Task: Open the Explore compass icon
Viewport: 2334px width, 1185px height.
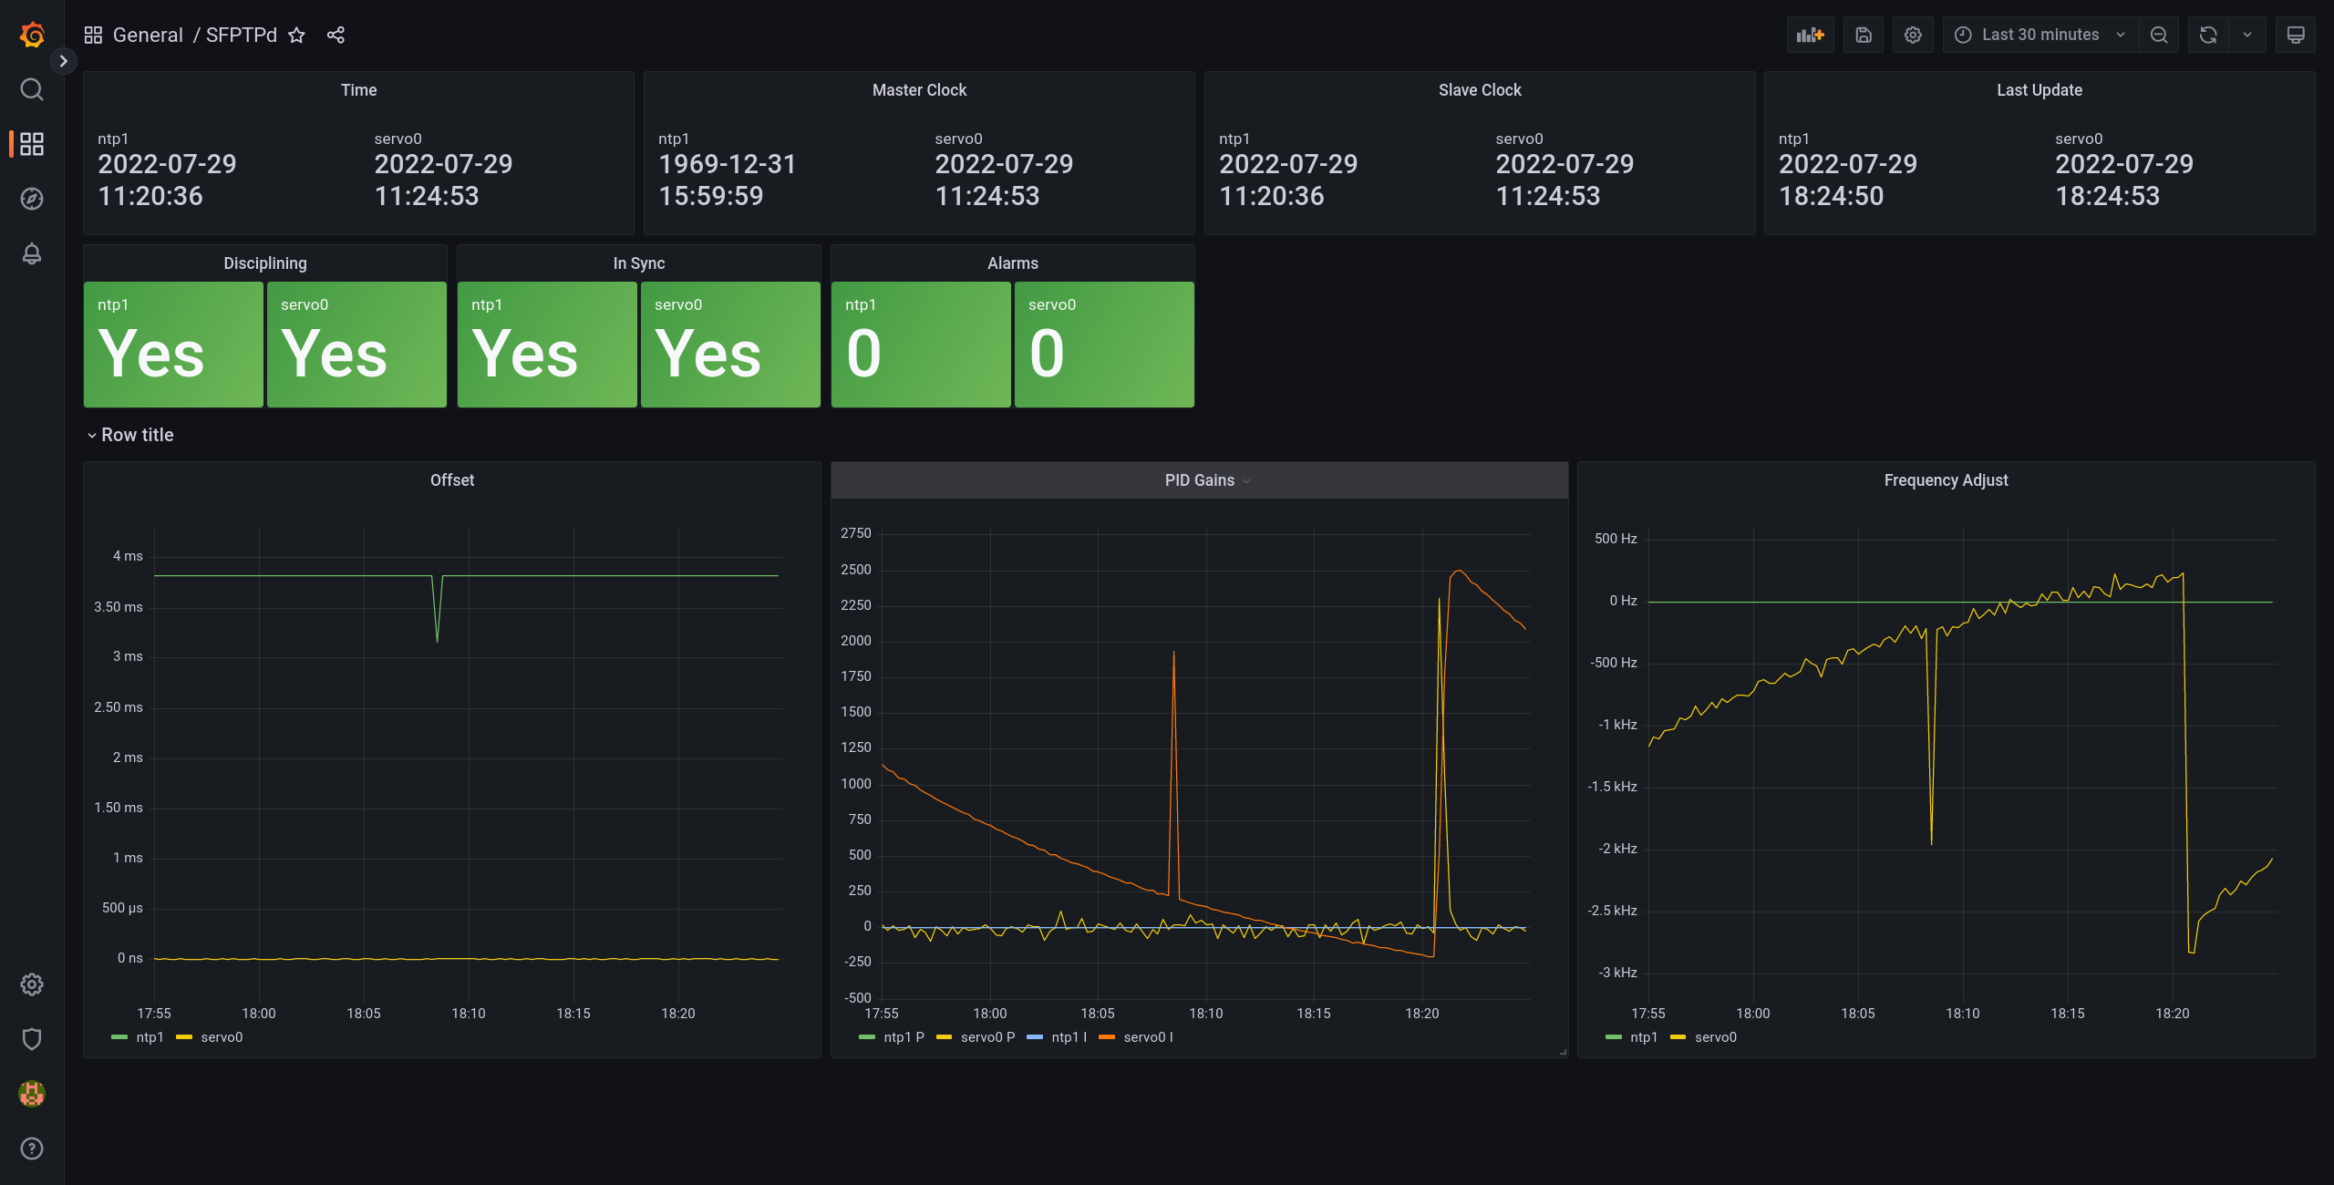Action: coord(32,199)
